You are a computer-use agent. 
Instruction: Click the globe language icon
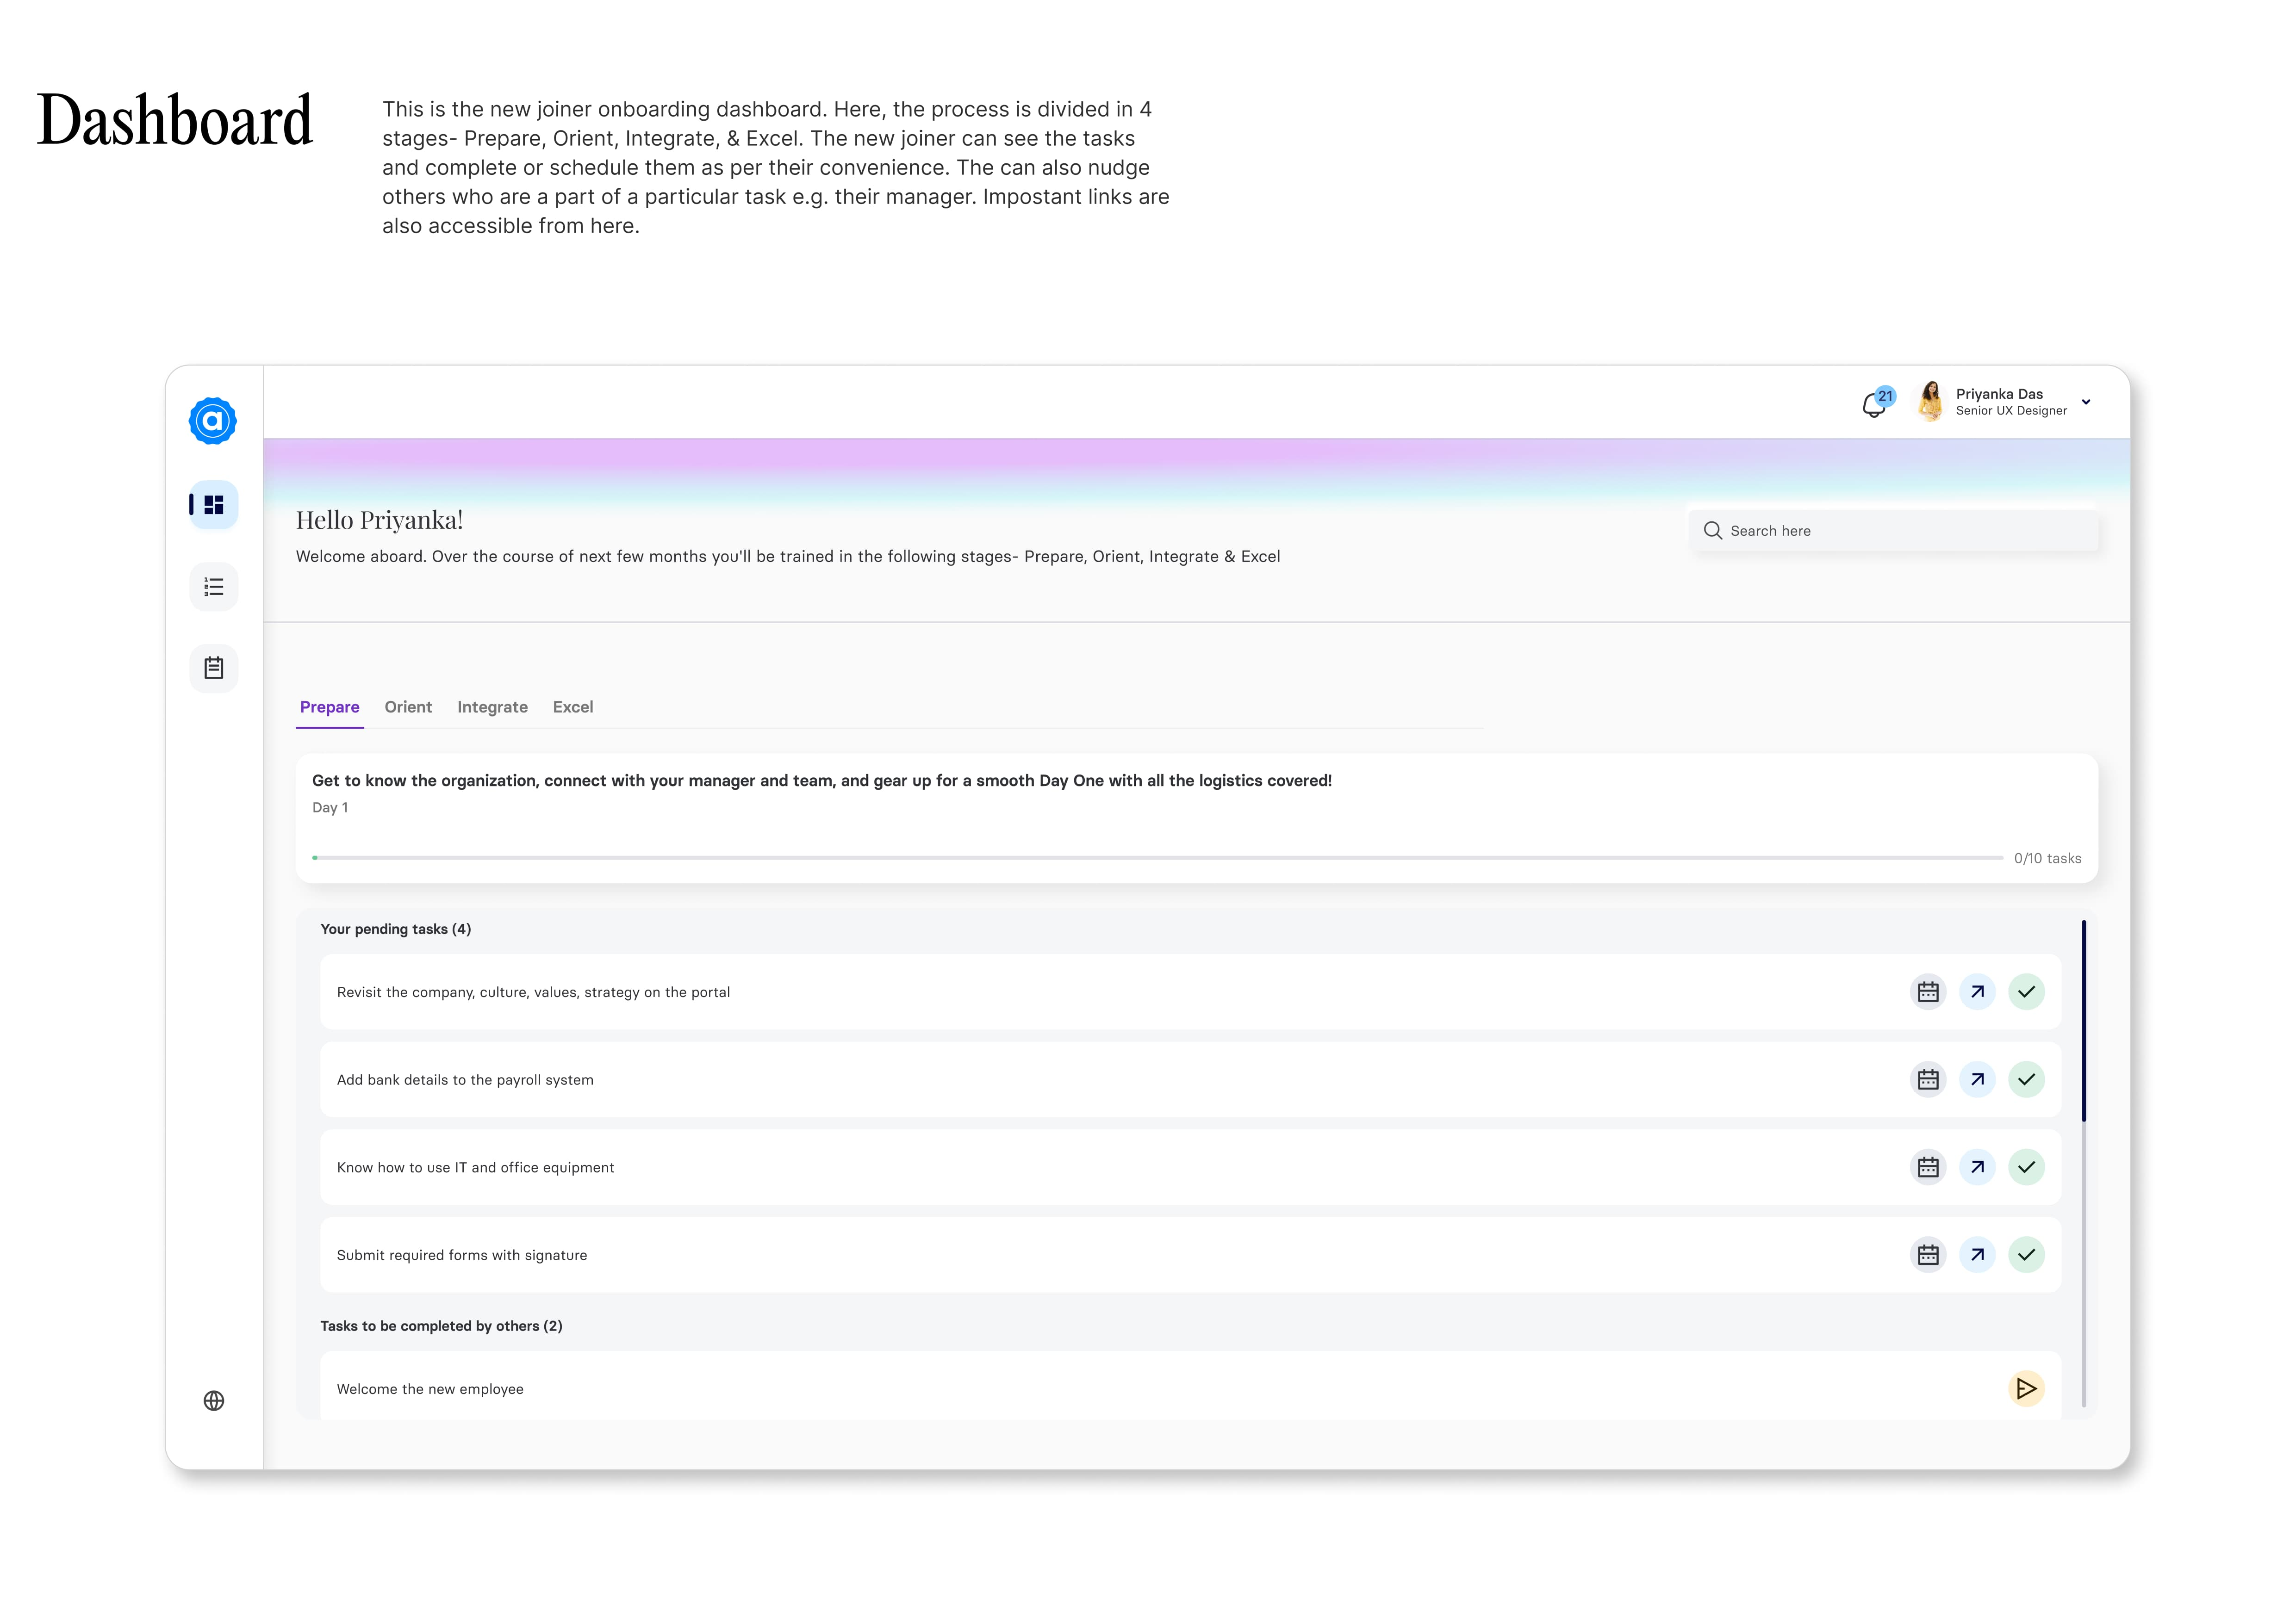tap(214, 1400)
